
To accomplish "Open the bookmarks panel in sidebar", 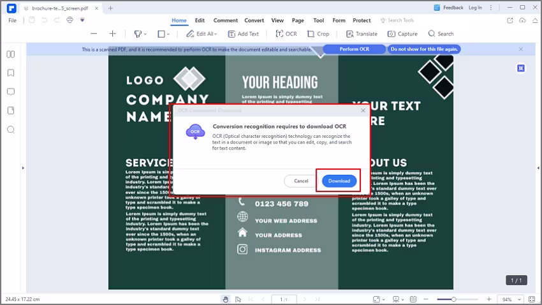I will click(x=11, y=73).
